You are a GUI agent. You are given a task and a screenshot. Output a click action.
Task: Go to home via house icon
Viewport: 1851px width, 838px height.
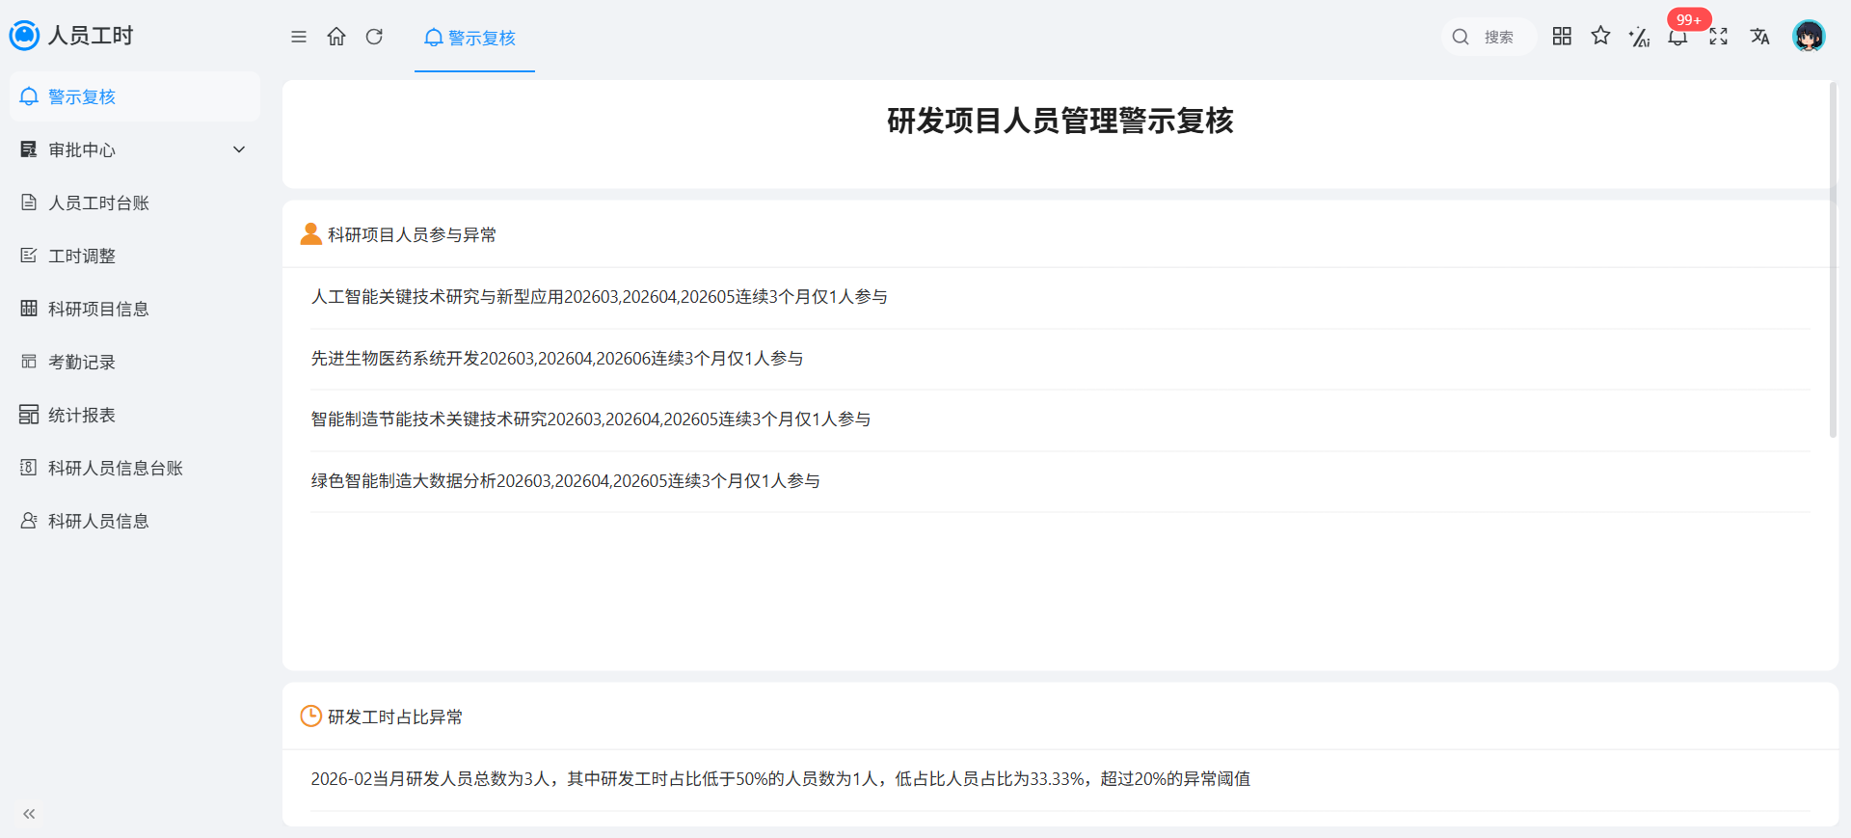(x=336, y=37)
